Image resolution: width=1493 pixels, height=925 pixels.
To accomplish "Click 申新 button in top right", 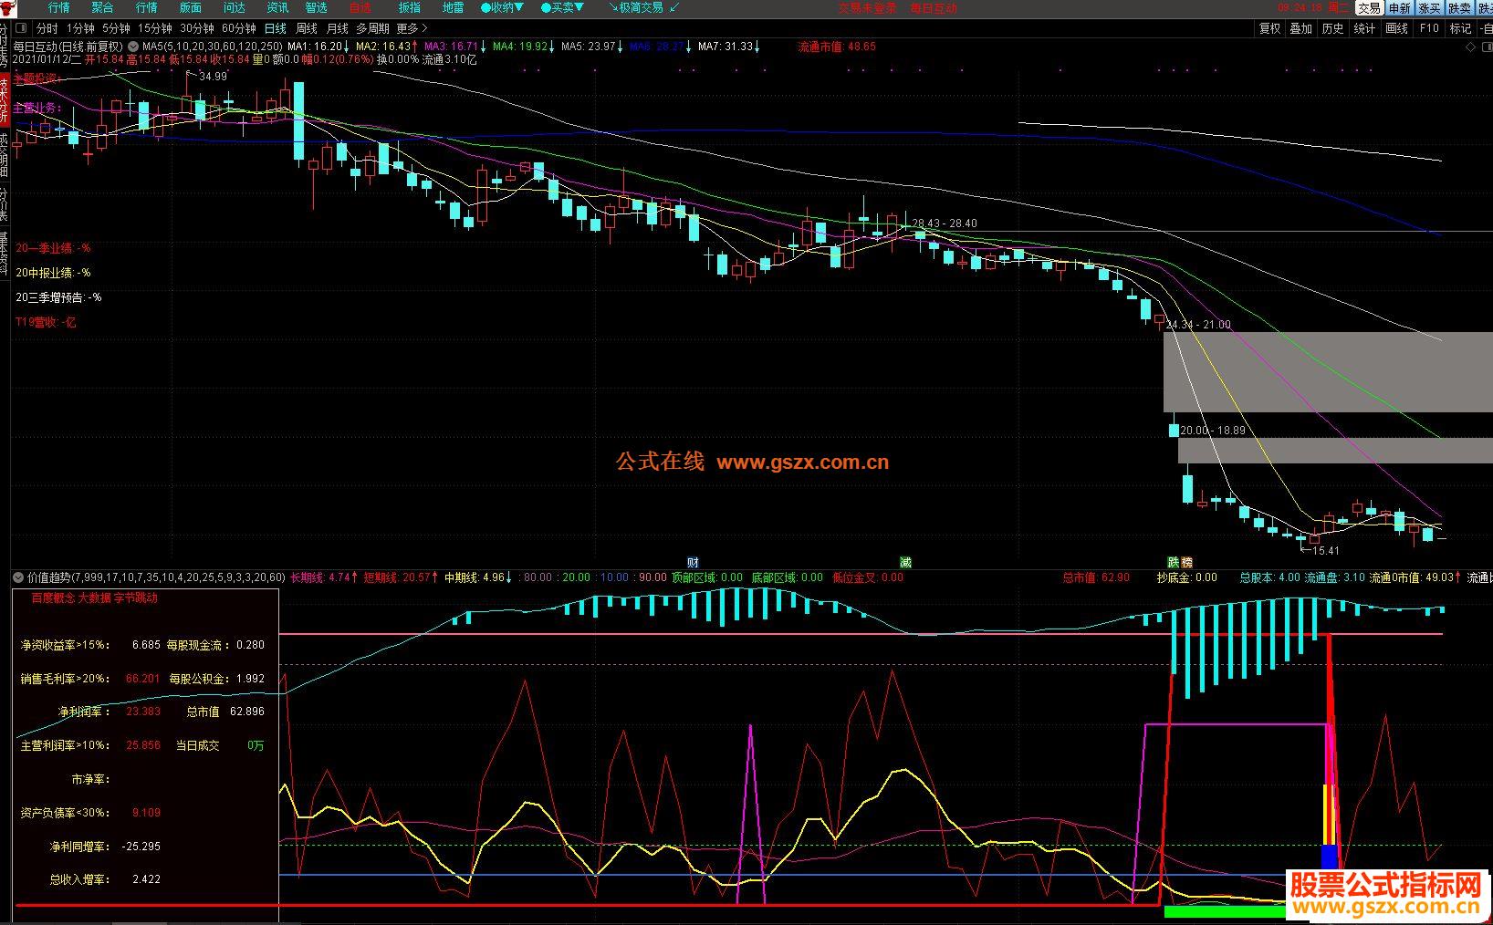I will tap(1399, 7).
